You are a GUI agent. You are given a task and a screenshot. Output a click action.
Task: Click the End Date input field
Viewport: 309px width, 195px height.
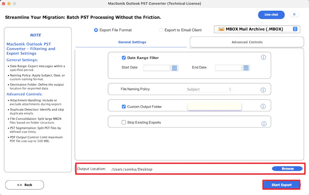[x=228, y=68]
